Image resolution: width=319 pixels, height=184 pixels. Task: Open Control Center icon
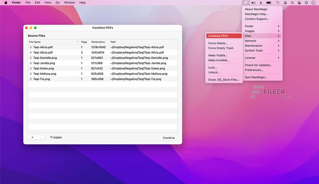click(299, 3)
